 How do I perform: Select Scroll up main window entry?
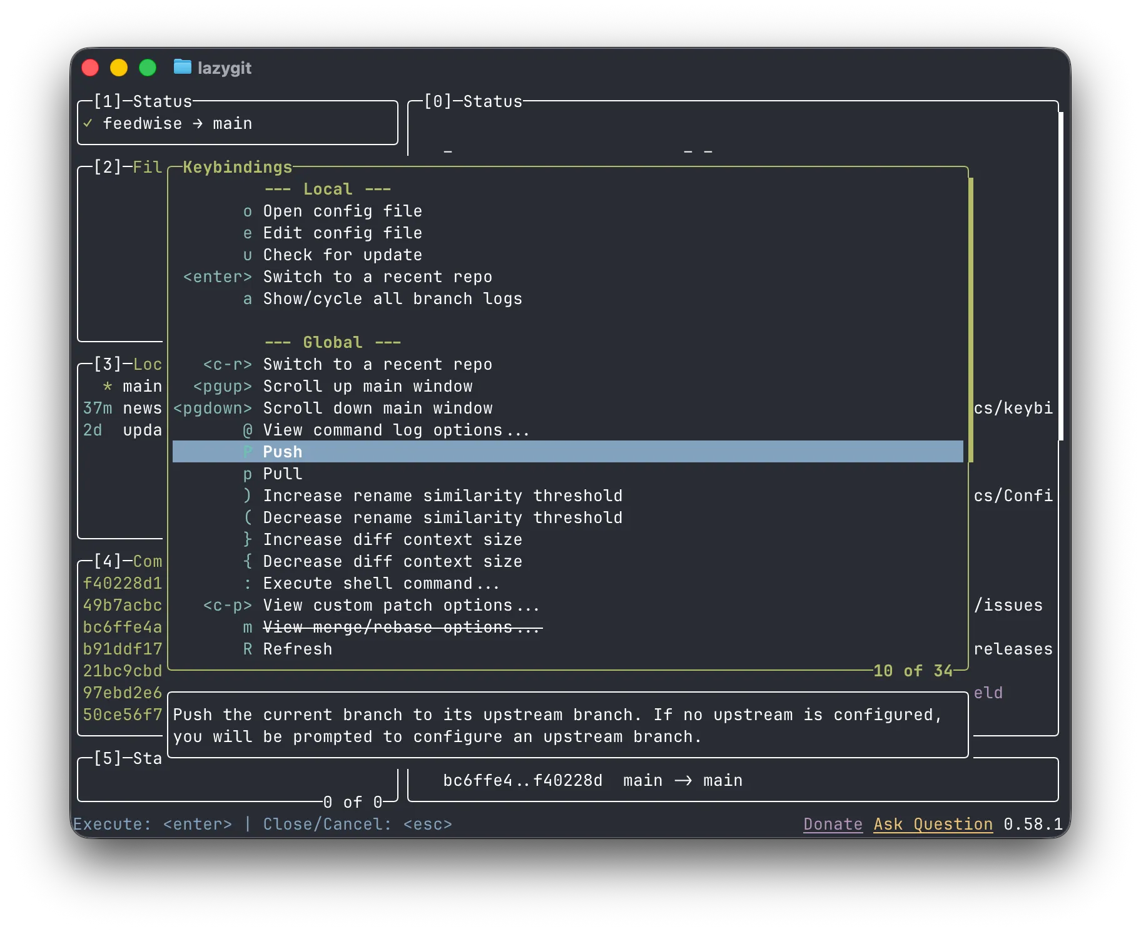(367, 386)
